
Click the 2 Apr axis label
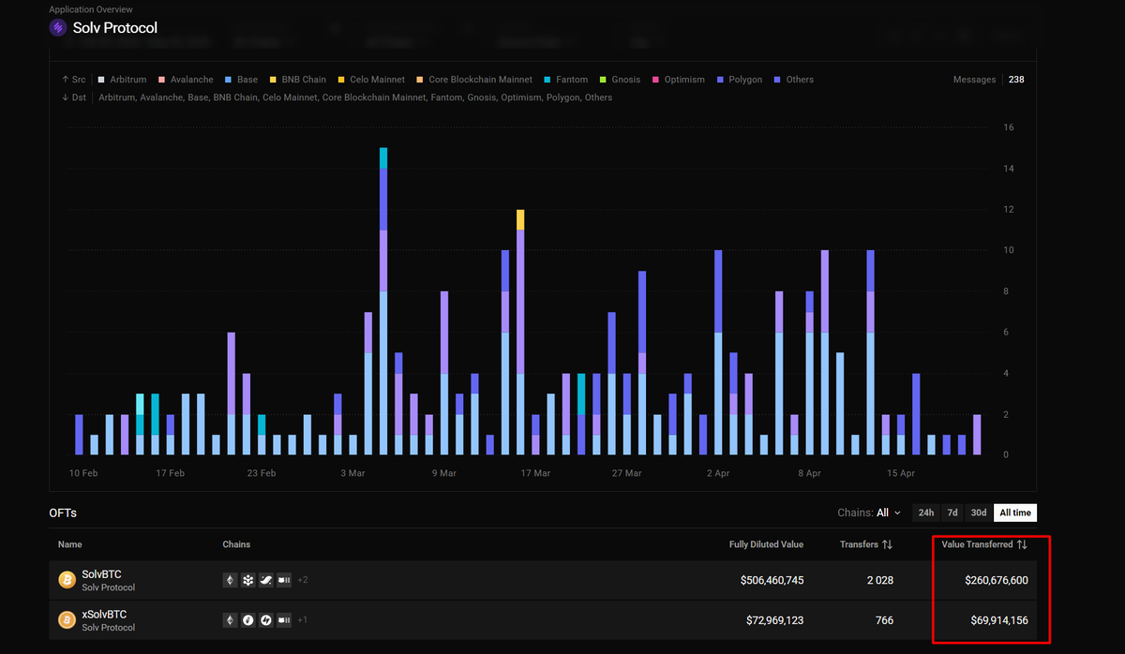[x=718, y=473]
